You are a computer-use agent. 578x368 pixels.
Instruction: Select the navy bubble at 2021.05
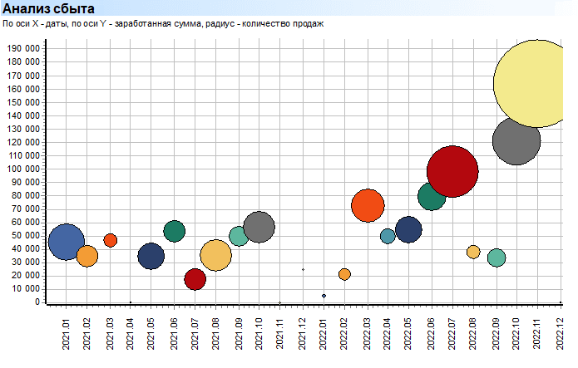tap(151, 256)
